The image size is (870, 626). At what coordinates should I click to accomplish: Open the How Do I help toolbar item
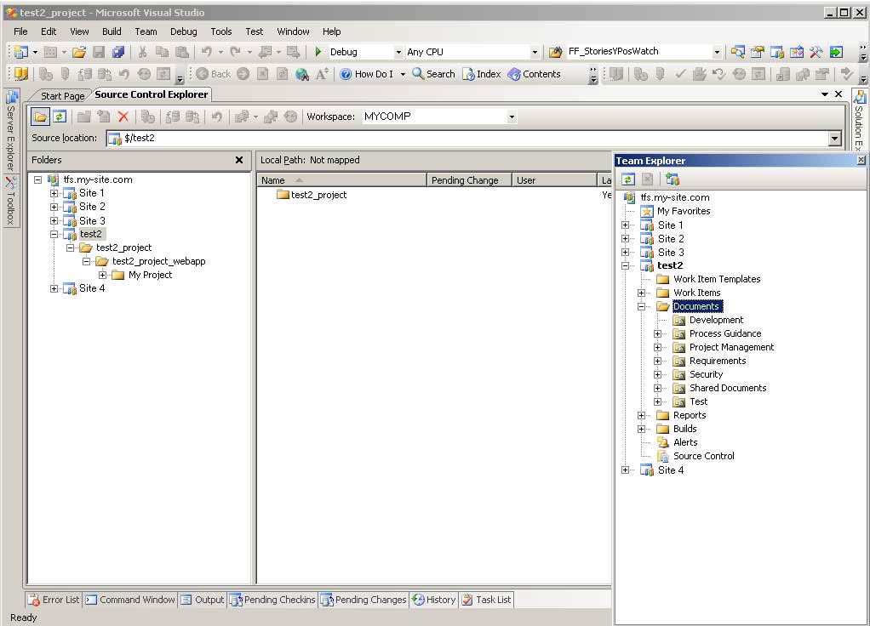tap(372, 74)
